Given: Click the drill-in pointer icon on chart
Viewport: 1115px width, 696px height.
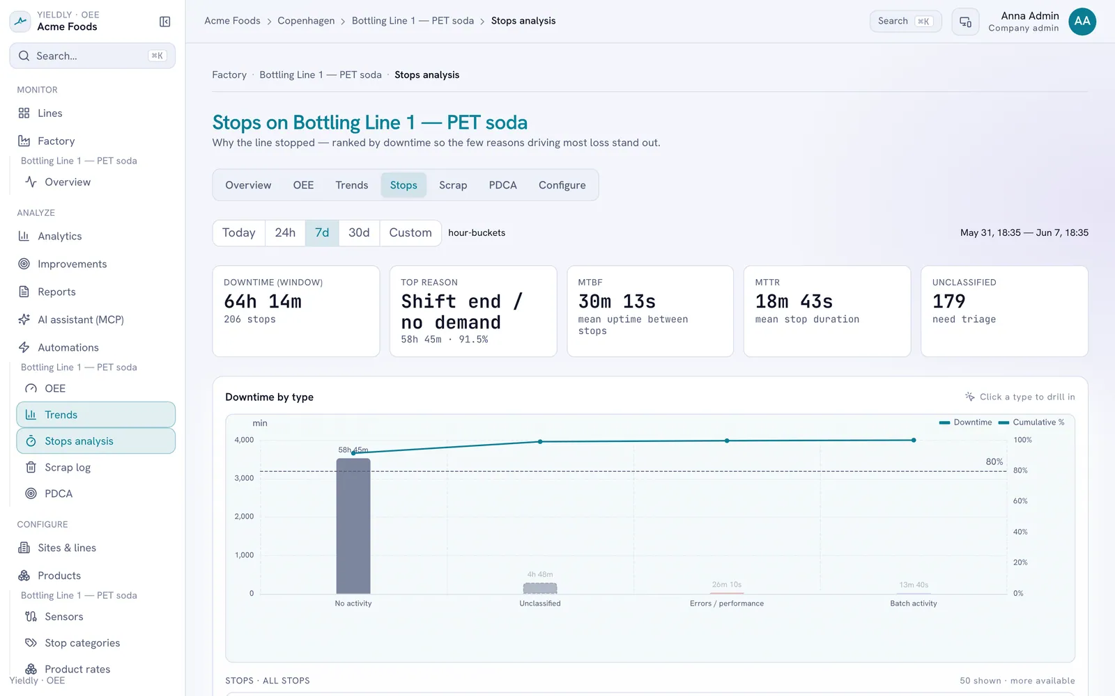Looking at the screenshot, I should pos(970,397).
